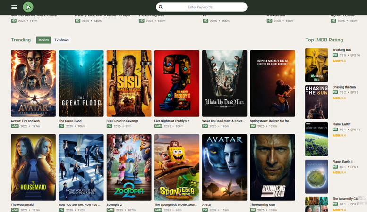Open Five Nights at Freddy's 2 poster
Viewport: 367px width, 212px height.
click(177, 83)
